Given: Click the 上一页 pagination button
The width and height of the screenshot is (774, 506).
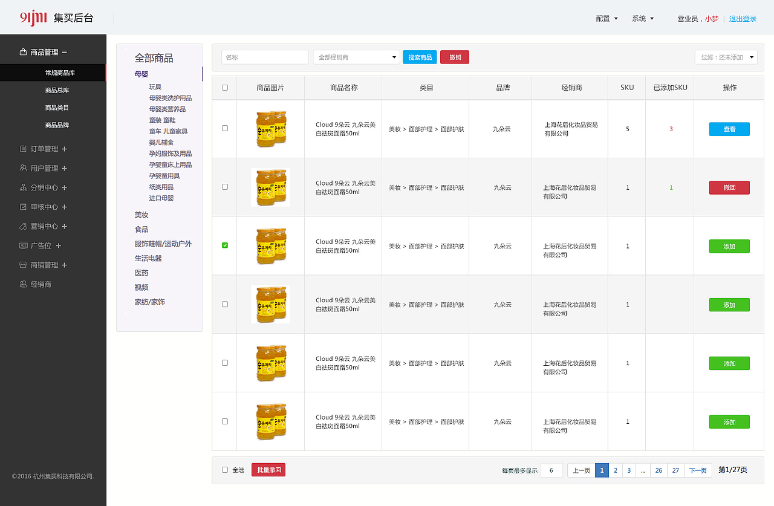Looking at the screenshot, I should pyautogui.click(x=581, y=470).
